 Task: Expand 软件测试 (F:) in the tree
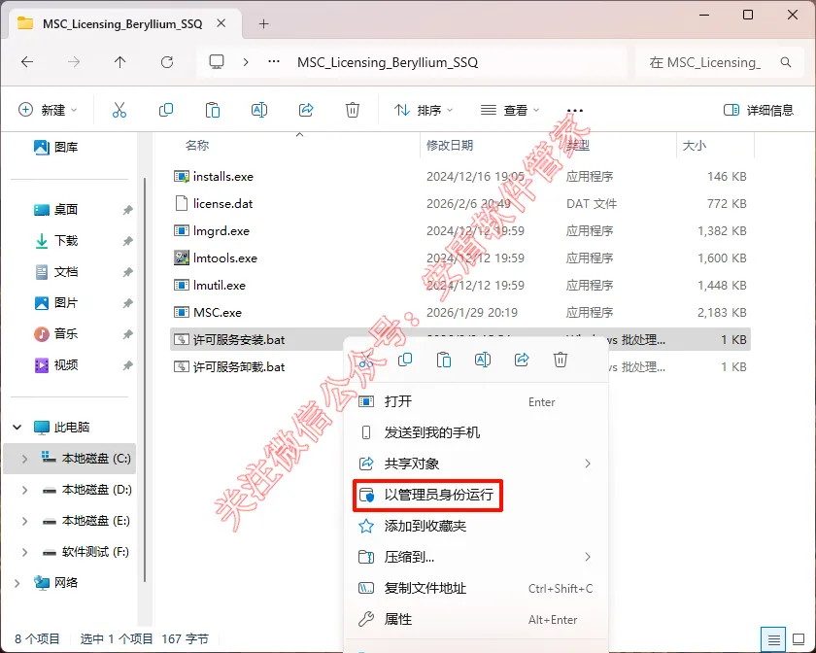24,552
